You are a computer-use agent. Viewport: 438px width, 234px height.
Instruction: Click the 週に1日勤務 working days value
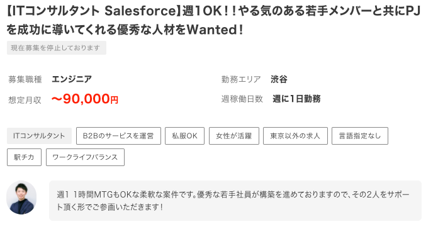296,99
